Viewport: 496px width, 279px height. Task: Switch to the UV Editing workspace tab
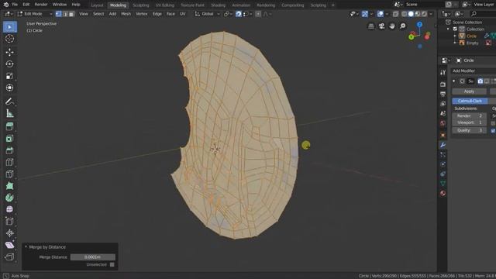click(165, 5)
